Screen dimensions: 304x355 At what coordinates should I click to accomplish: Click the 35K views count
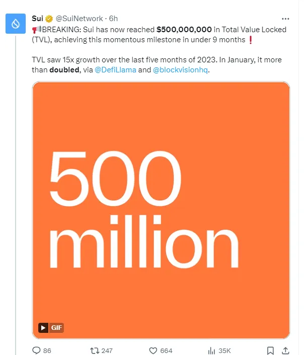pos(224,350)
